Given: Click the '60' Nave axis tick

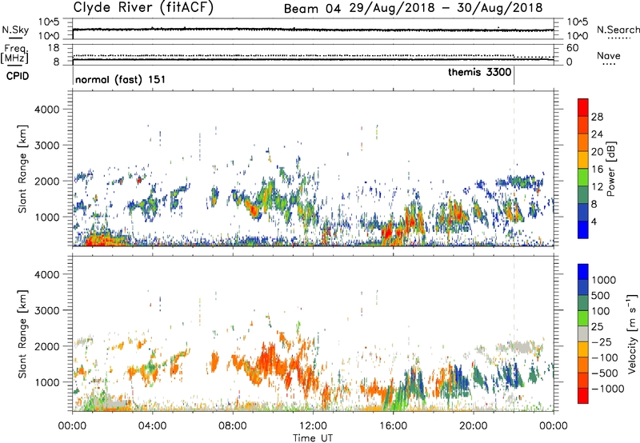Looking at the screenshot, I should click(x=573, y=48).
